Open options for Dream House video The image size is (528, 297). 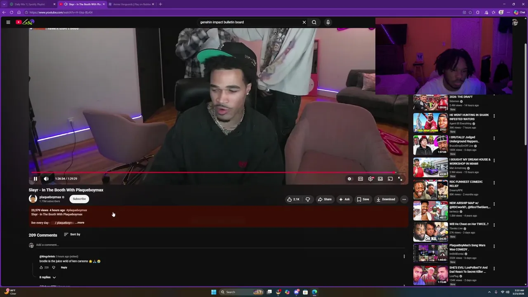(494, 160)
